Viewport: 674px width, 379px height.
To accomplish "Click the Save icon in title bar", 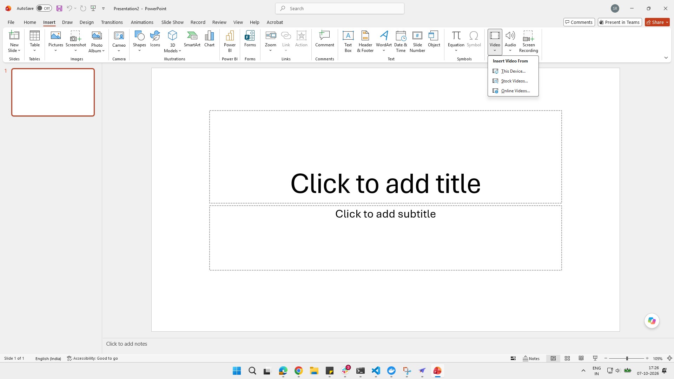I will coord(59,8).
